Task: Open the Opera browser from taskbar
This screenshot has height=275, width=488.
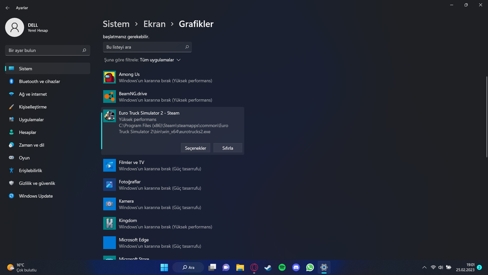Action: (254, 267)
